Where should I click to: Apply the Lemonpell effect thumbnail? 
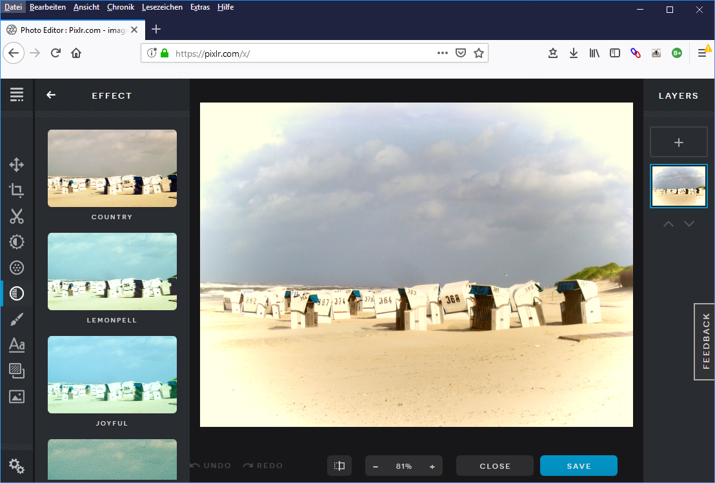[x=112, y=271]
